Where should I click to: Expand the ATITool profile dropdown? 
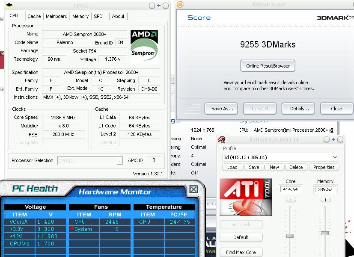point(335,157)
